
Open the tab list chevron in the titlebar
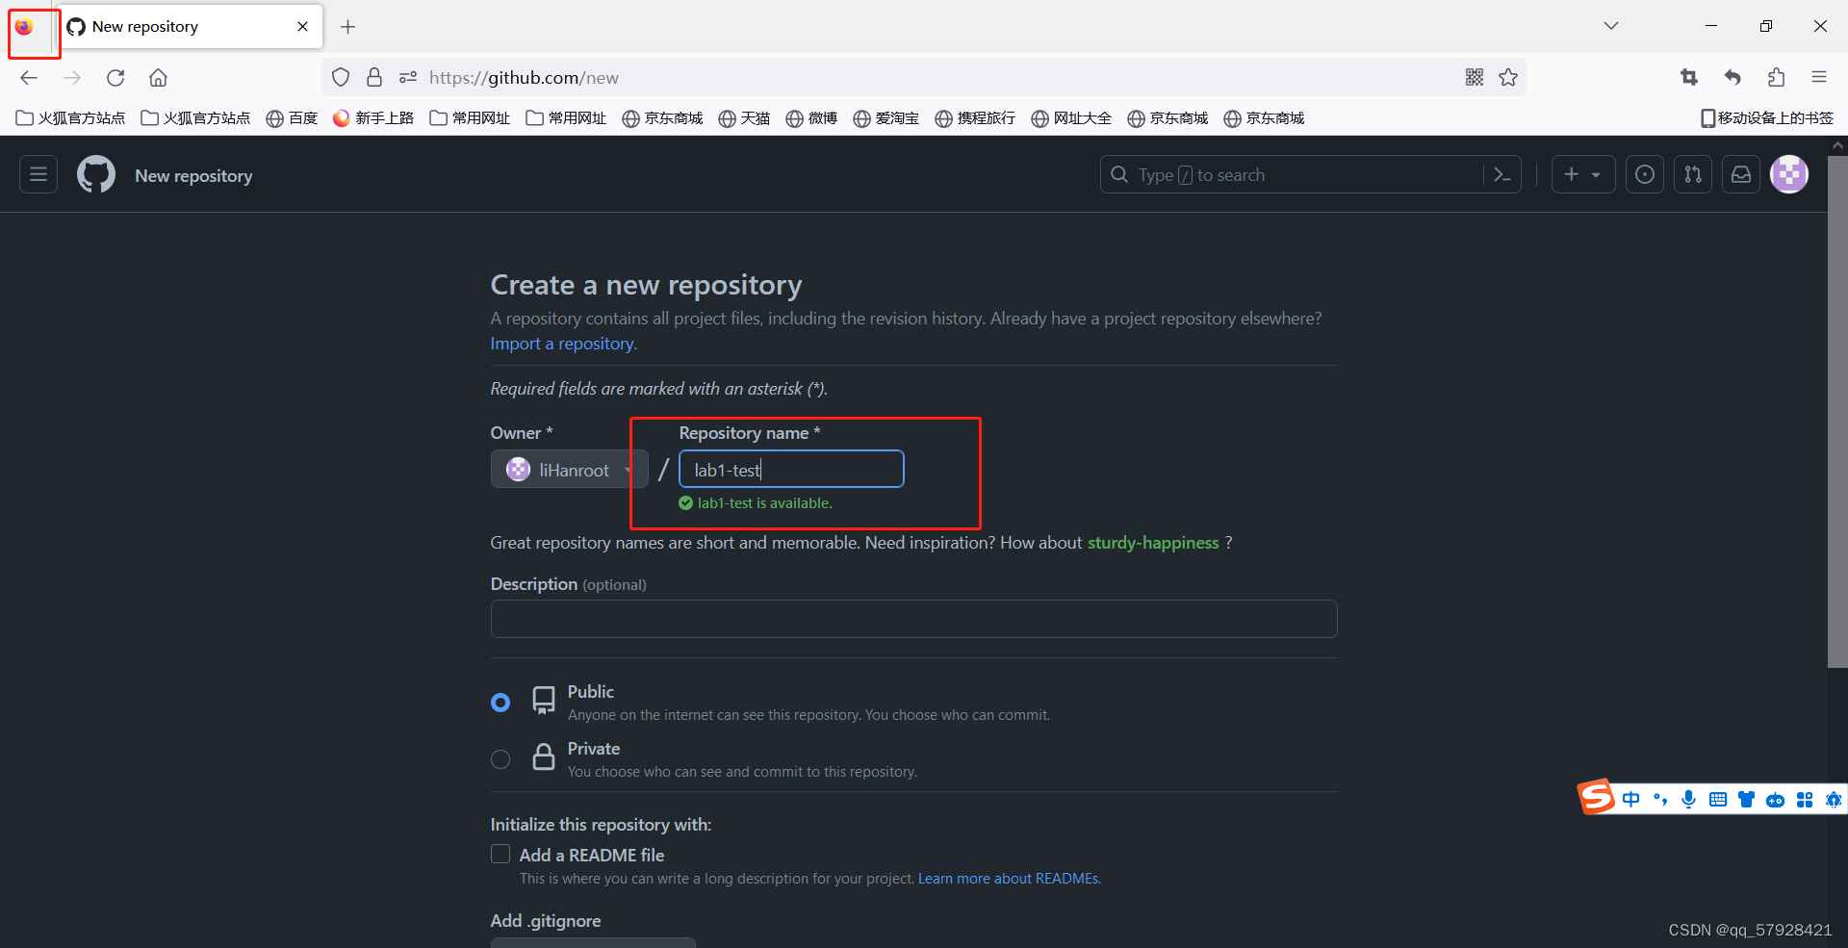coord(1610,26)
